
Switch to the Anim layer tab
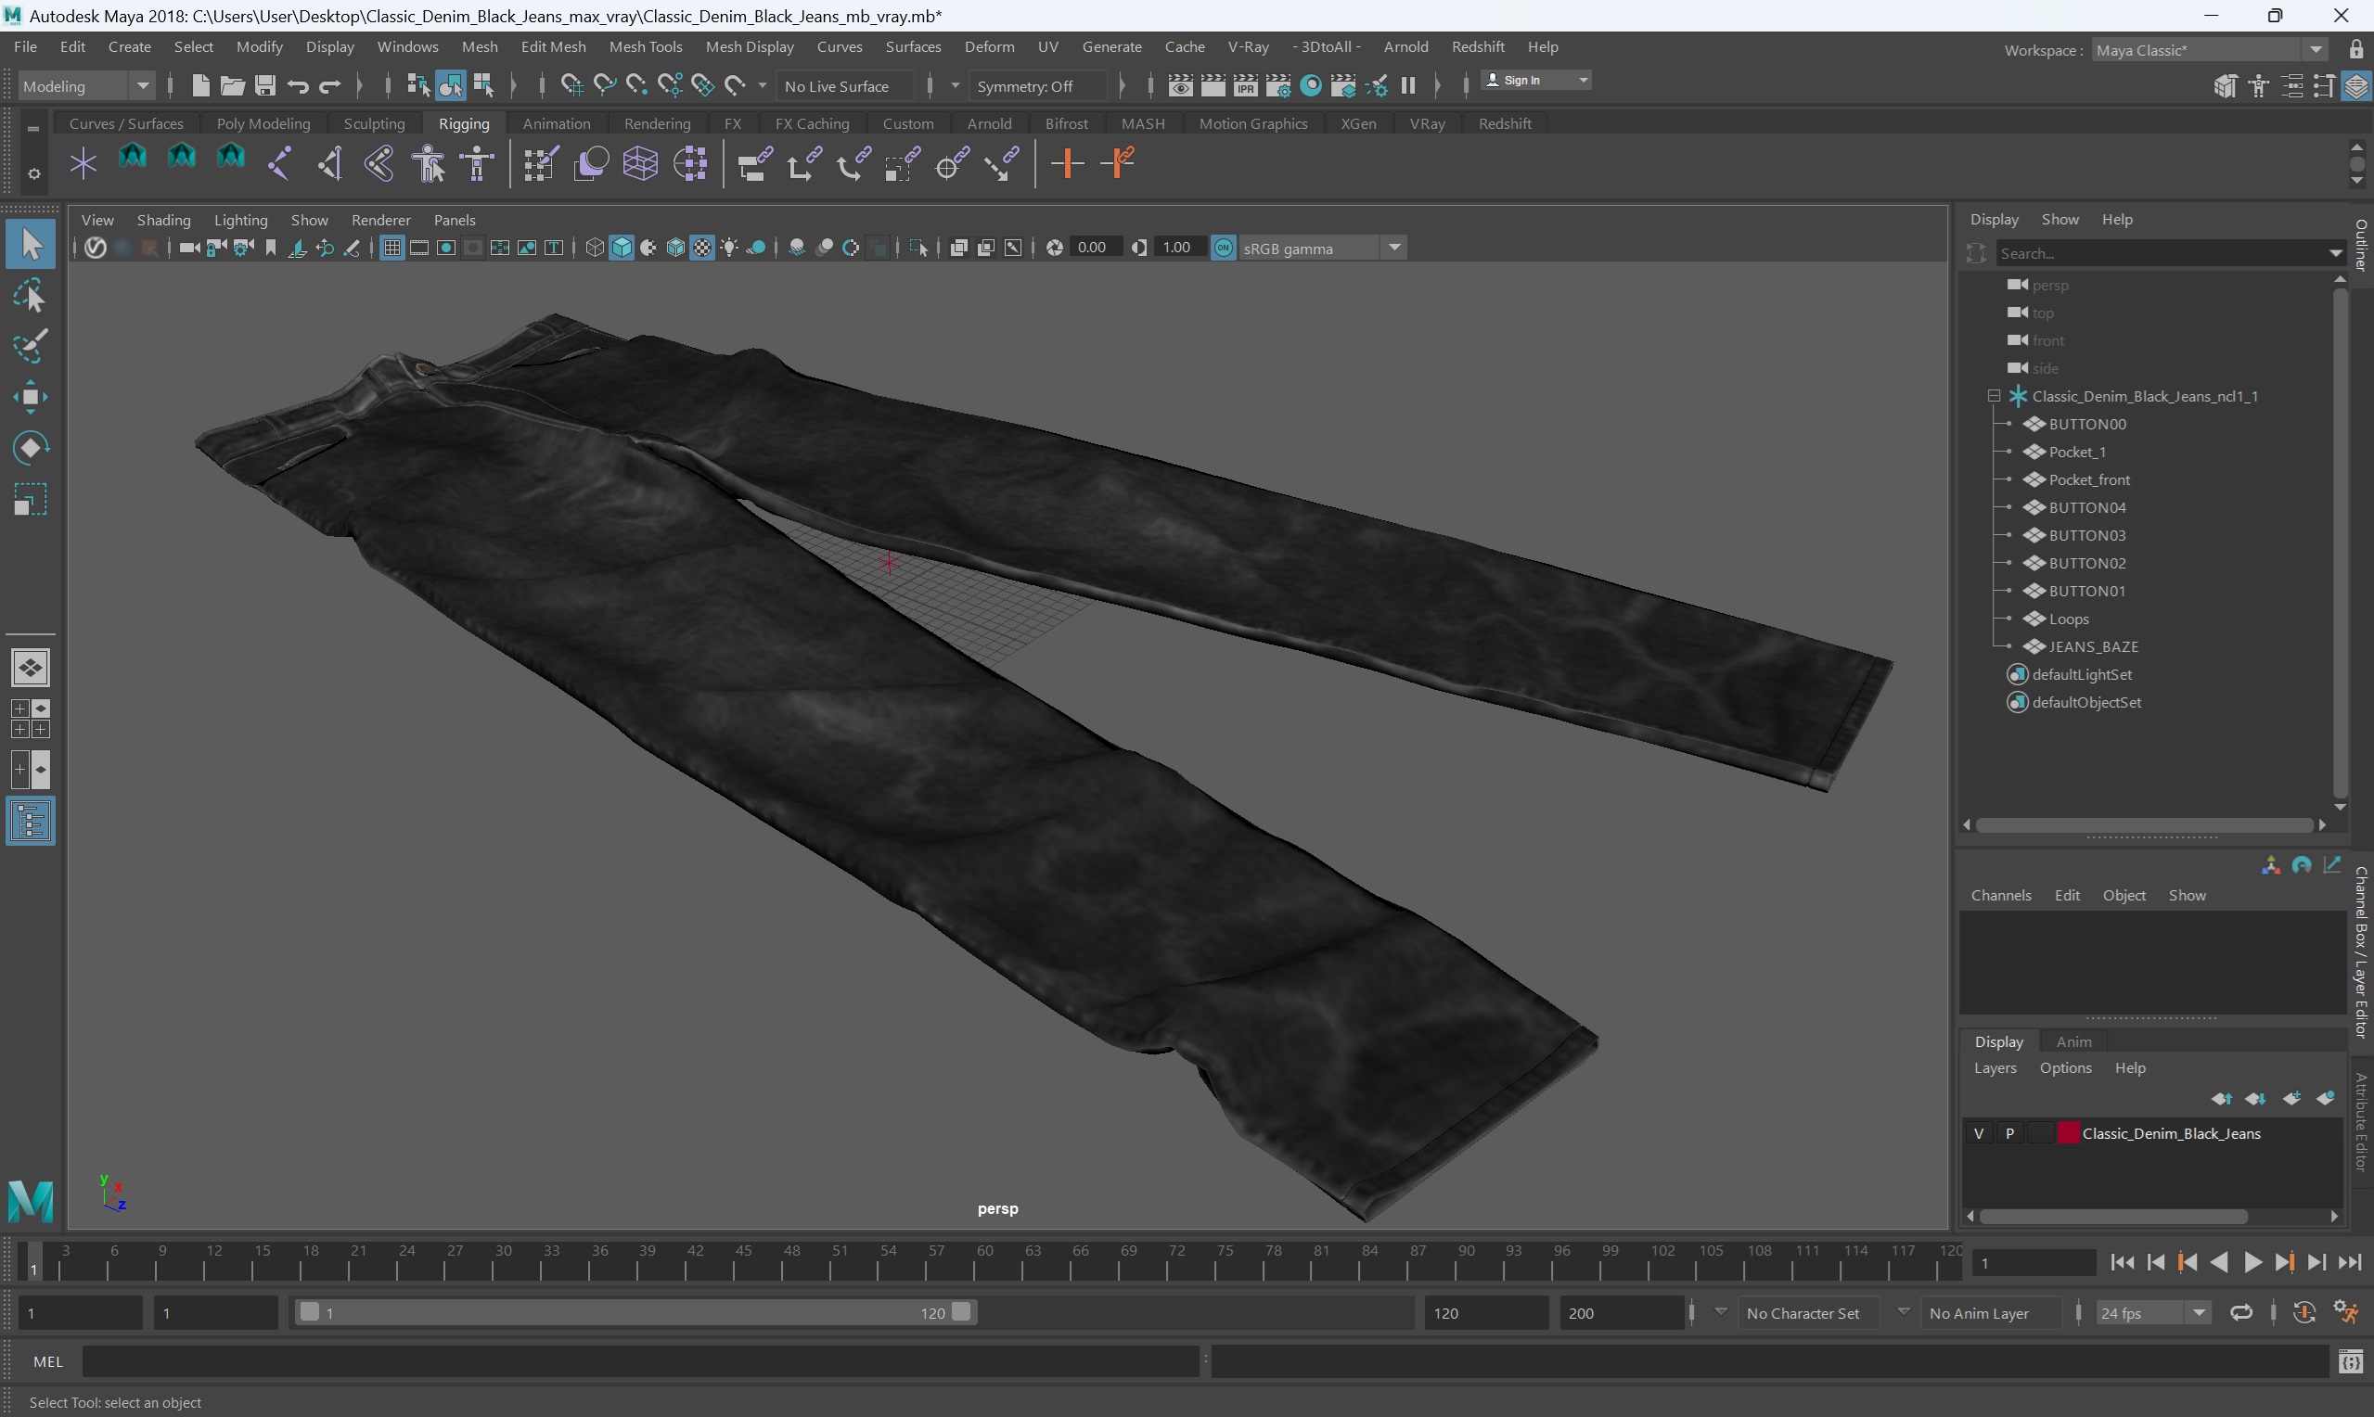[2073, 1041]
